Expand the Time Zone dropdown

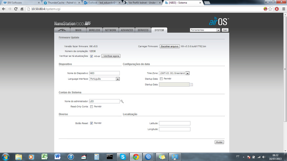click(174, 73)
